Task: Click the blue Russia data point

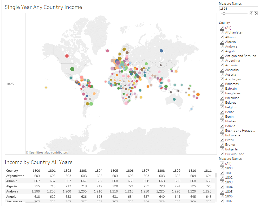Action: point(161,51)
